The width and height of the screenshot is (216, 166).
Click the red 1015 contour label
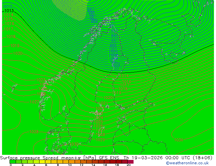8,19
